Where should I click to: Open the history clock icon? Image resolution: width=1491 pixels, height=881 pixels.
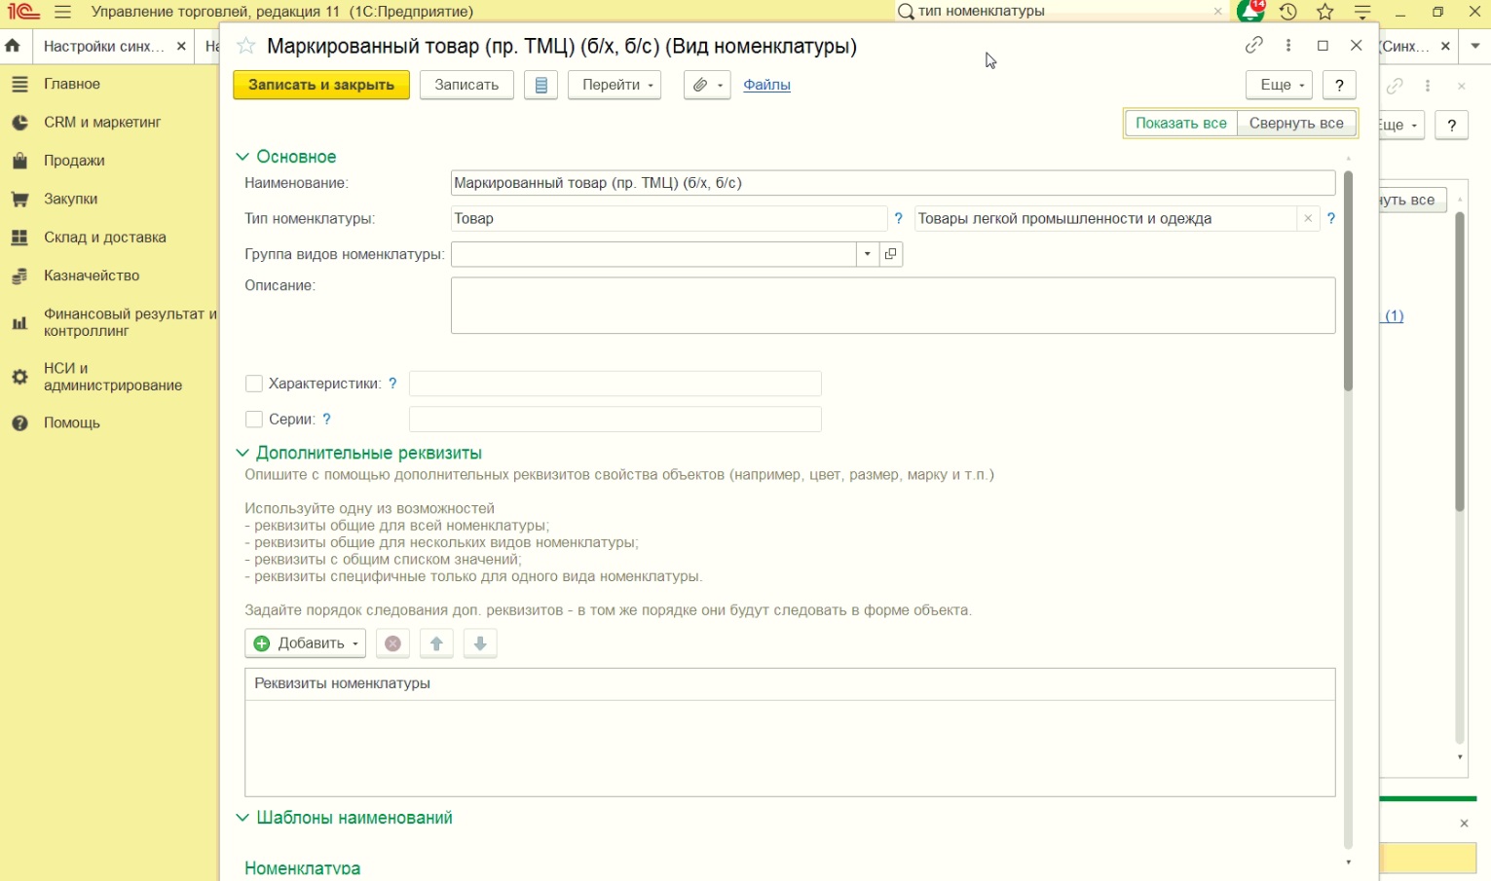coord(1287,12)
